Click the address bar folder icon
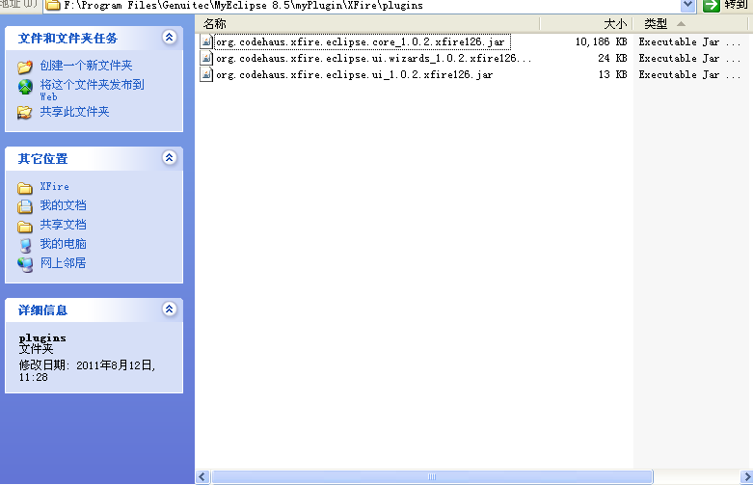The image size is (753, 485). (52, 6)
